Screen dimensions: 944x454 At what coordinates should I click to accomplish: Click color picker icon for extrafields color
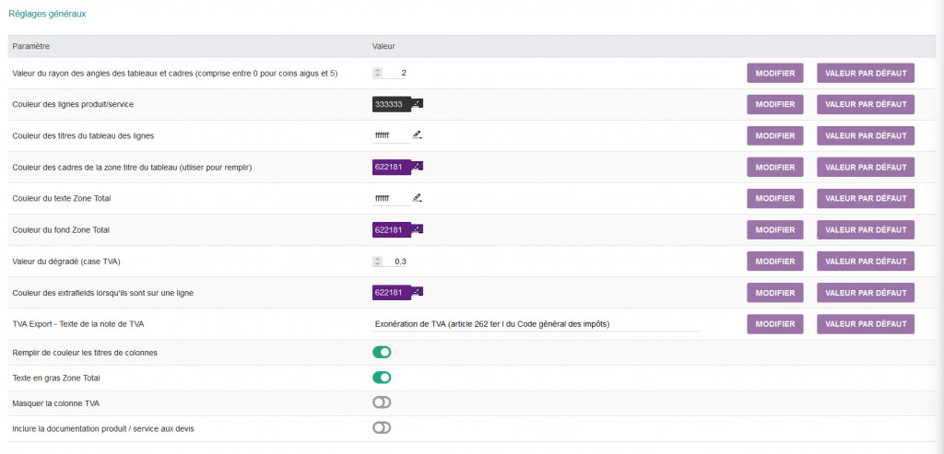[x=417, y=292]
